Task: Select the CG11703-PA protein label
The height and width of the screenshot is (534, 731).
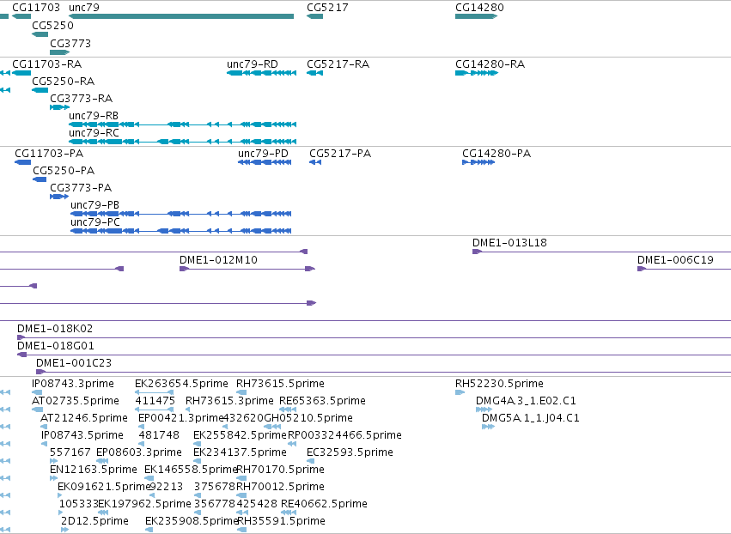Action: [x=49, y=154]
